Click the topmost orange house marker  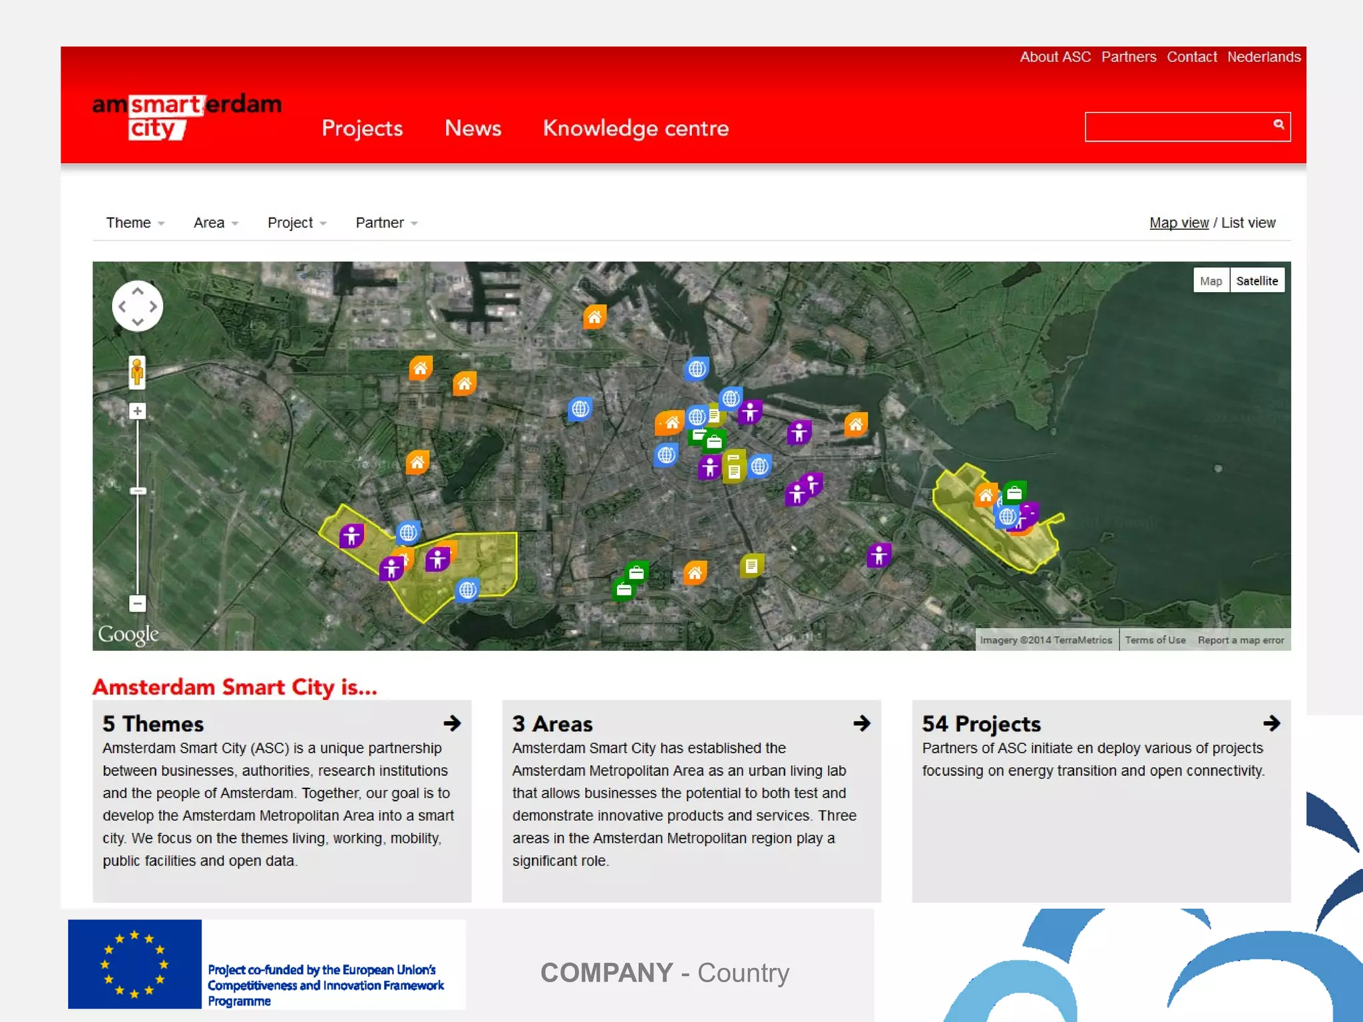[594, 317]
